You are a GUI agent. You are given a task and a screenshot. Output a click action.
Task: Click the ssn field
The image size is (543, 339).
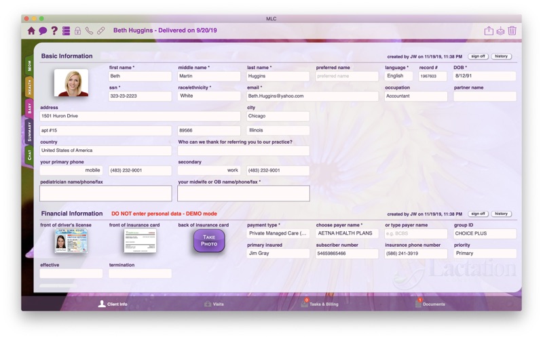pos(141,96)
